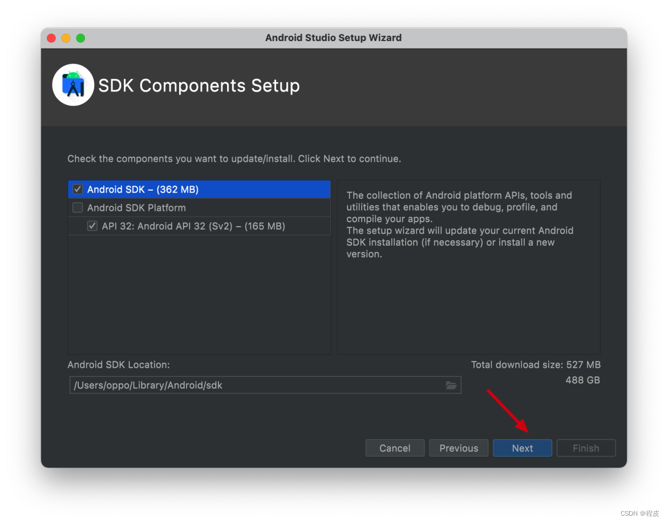668x522 pixels.
Task: Uncheck API 32: Android API 32 (Sv2)
Action: (x=92, y=226)
